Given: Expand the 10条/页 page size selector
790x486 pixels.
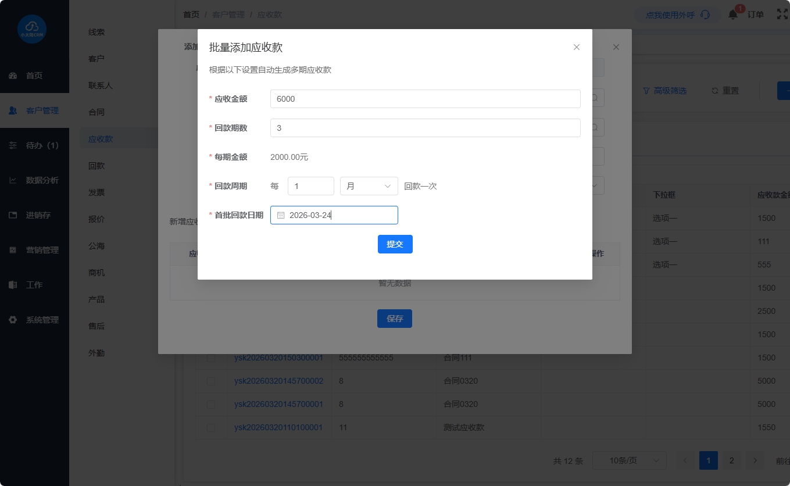Looking at the screenshot, I should pos(629,460).
